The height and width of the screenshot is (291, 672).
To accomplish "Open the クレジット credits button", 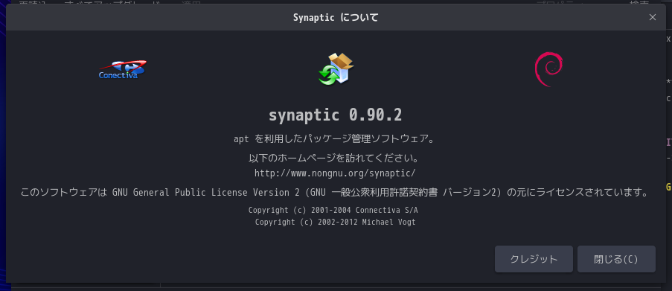I will click(x=534, y=259).
